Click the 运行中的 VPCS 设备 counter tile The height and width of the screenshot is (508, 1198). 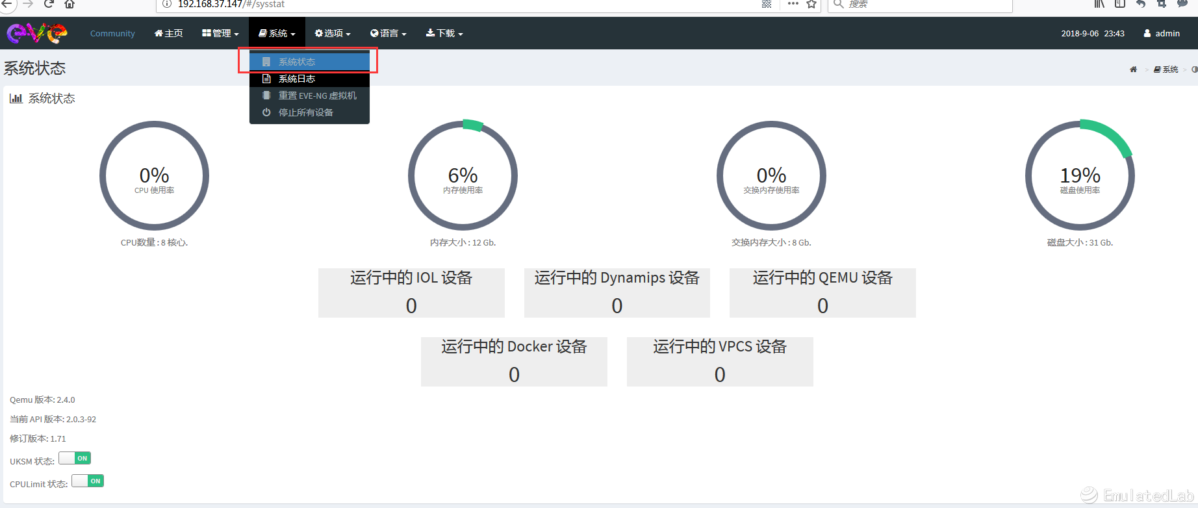point(720,362)
